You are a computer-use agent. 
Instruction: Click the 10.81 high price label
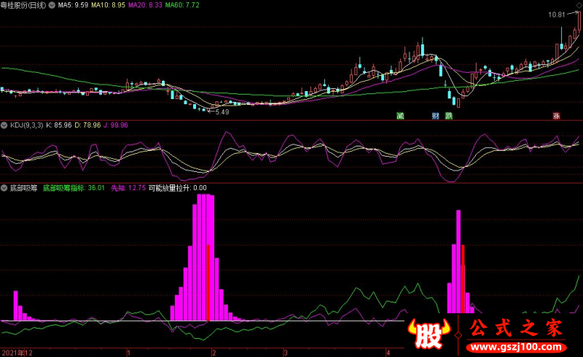pyautogui.click(x=556, y=15)
